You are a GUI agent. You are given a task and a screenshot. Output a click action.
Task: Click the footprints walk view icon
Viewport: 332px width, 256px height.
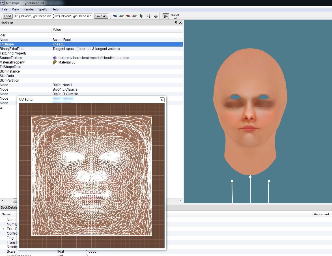click(x=141, y=16)
